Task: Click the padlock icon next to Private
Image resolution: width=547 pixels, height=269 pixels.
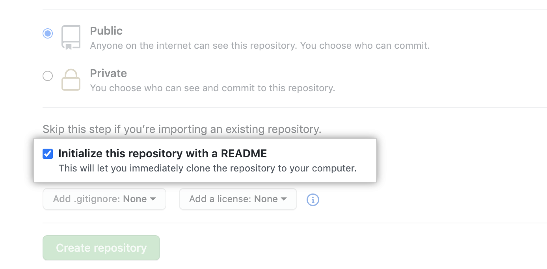Action: click(71, 80)
